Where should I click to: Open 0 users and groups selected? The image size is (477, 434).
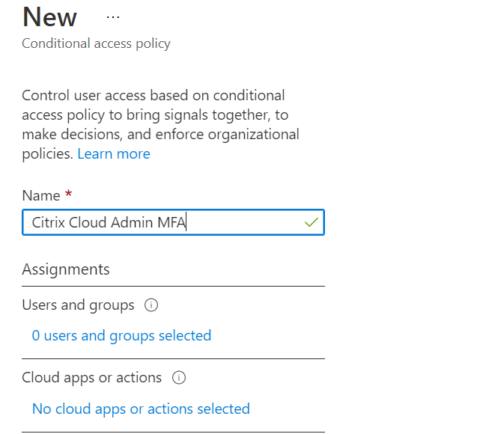(121, 336)
